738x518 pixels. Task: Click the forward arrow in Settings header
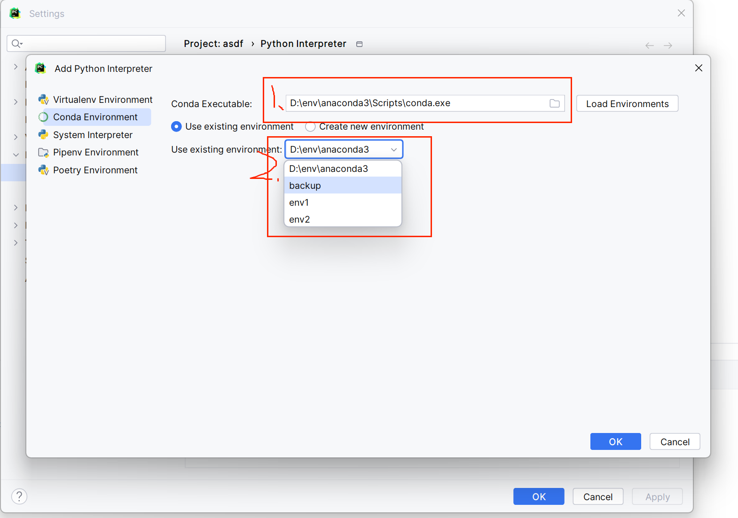click(668, 46)
